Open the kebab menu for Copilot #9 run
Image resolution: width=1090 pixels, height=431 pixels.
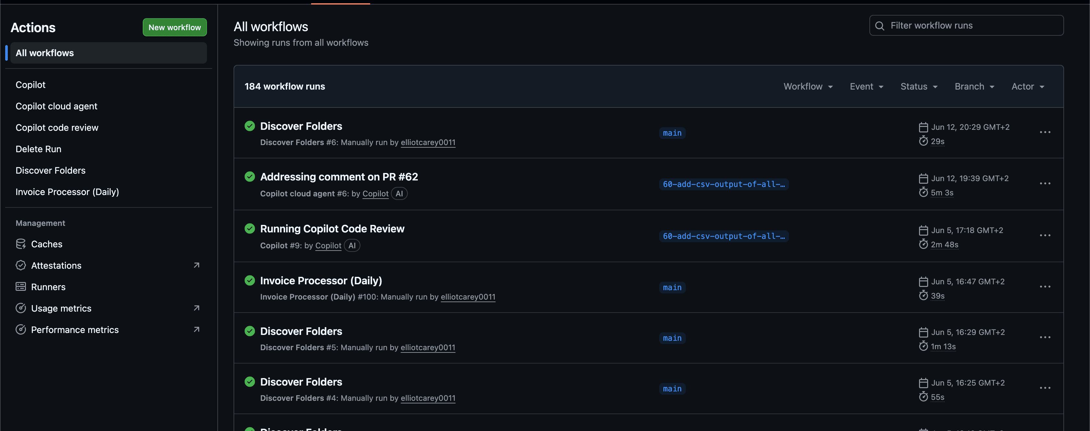[1045, 235]
